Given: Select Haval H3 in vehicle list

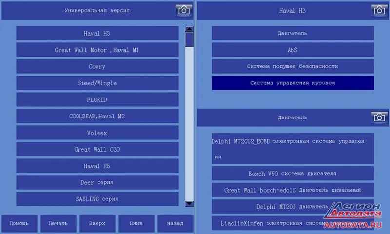Looking at the screenshot, I should point(97,33).
